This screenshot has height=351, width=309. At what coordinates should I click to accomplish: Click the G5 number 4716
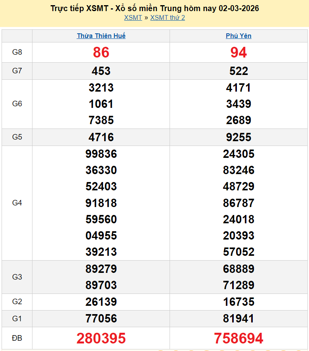(x=101, y=137)
